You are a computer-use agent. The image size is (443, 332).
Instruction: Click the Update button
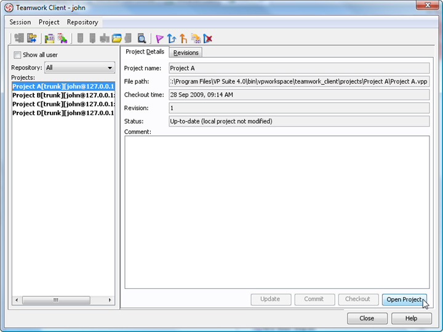point(271,299)
